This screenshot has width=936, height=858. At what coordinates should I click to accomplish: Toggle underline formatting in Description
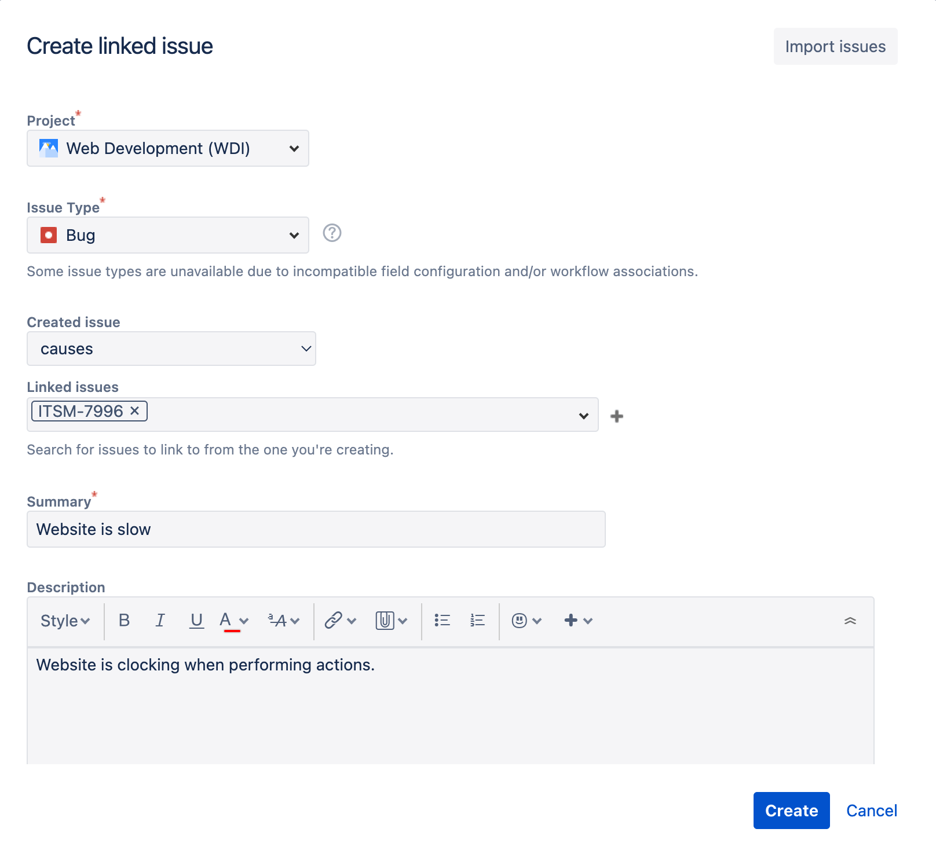197,621
